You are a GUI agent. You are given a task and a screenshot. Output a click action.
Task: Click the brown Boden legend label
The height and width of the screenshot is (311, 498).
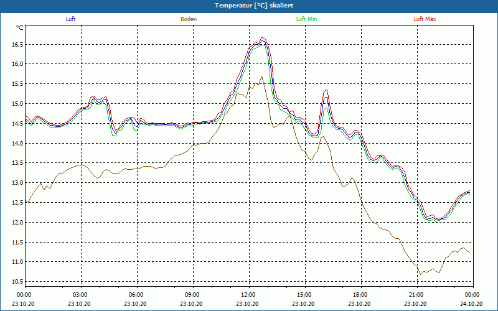click(x=189, y=19)
